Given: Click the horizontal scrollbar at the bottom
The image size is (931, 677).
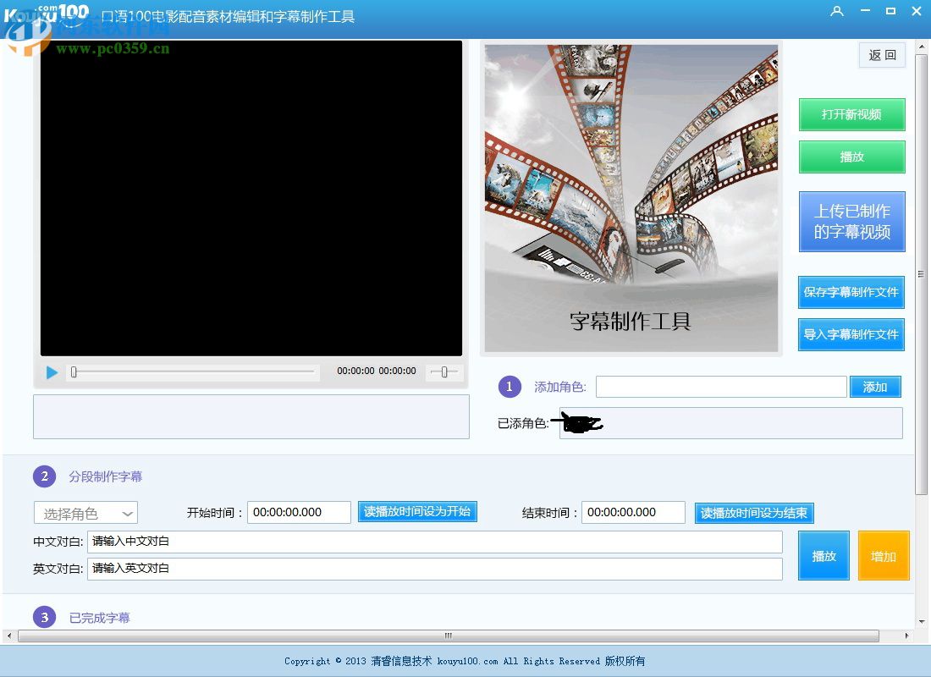Looking at the screenshot, I should pos(448,636).
